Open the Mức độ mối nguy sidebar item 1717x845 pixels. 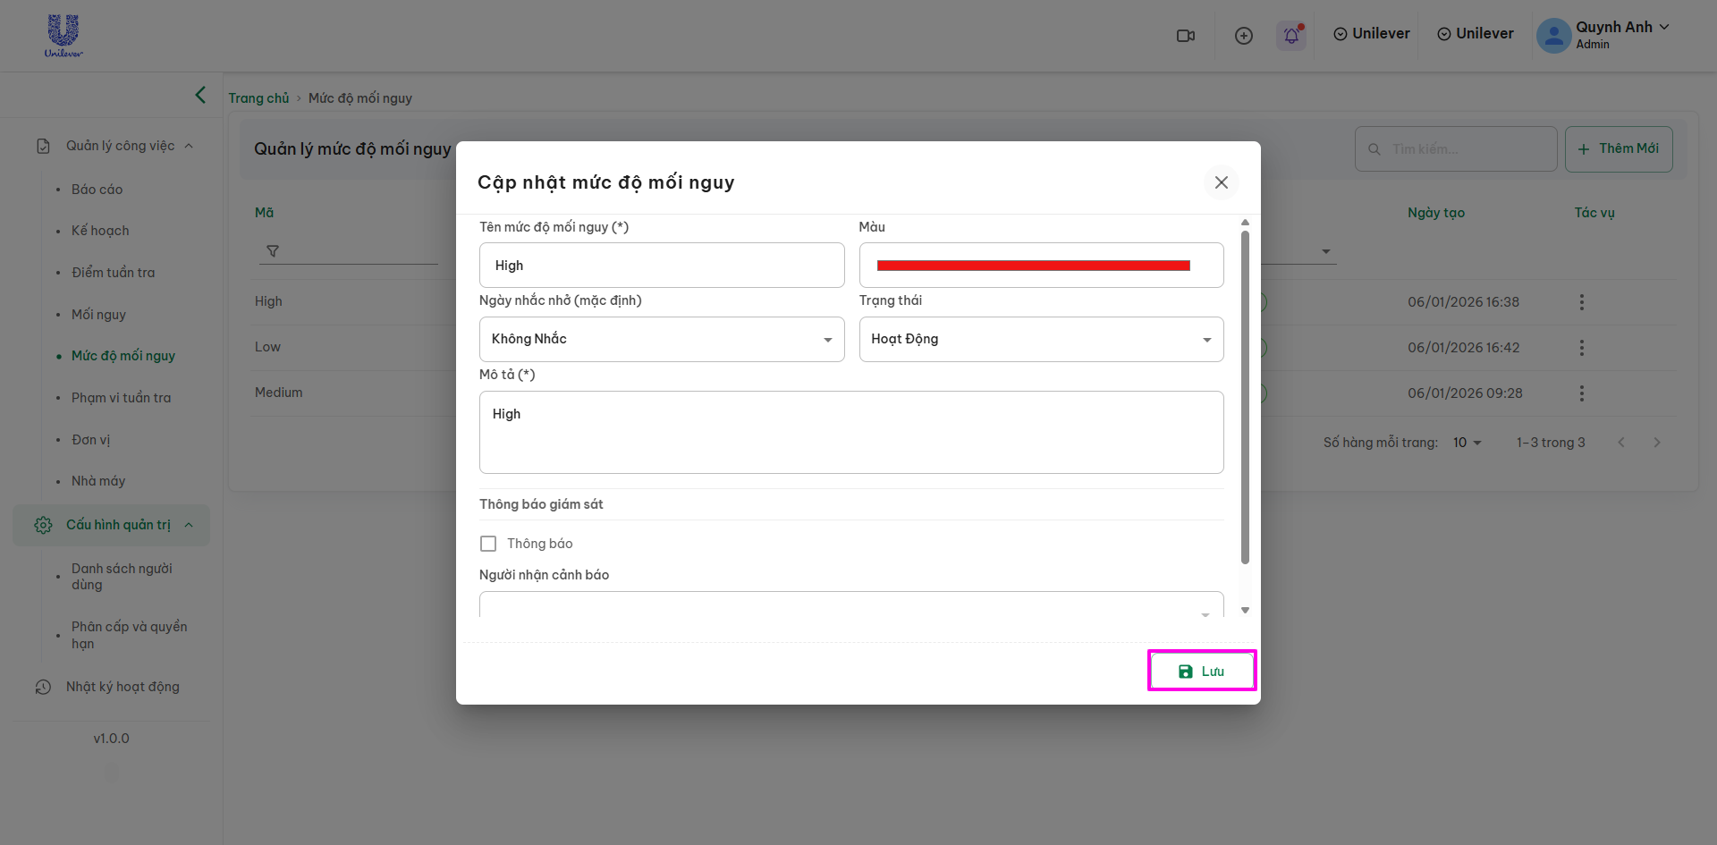click(x=123, y=356)
